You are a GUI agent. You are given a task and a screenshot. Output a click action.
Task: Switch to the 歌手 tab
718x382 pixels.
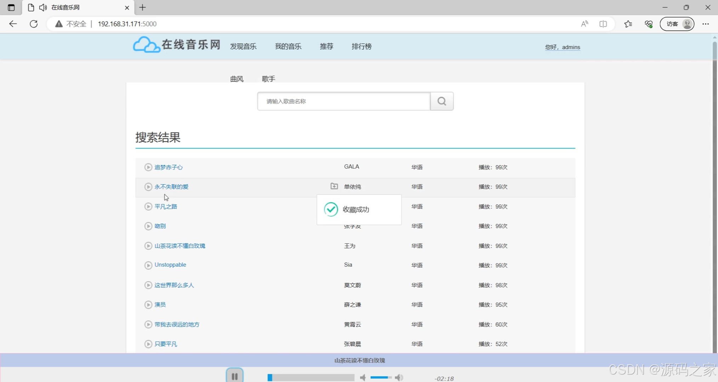point(268,79)
